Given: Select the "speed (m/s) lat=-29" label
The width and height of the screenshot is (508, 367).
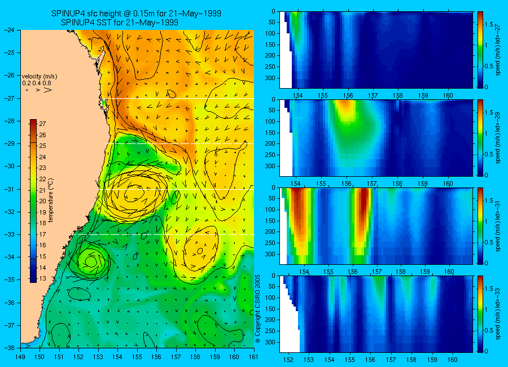Looking at the screenshot, I should pos(498,137).
